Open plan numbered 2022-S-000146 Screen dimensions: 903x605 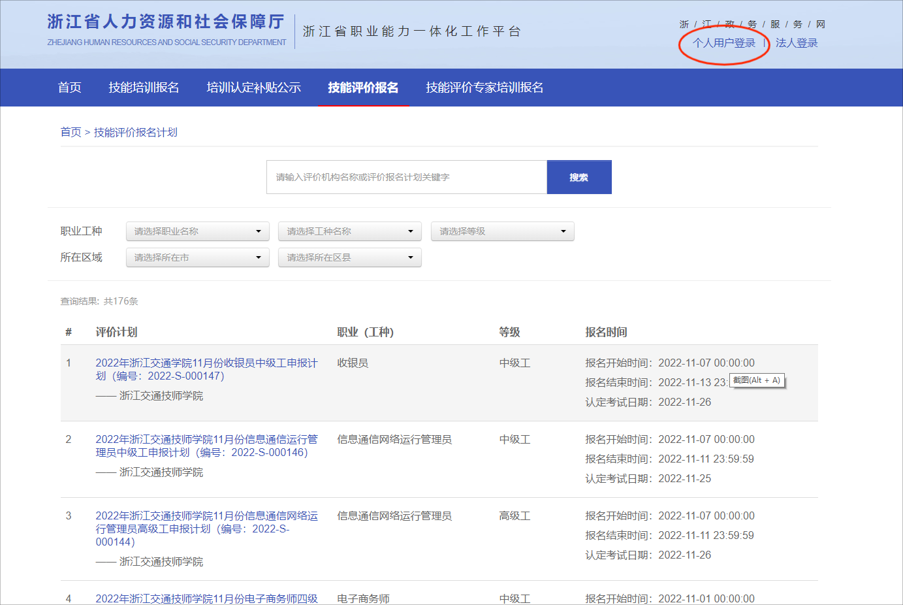[x=206, y=446]
